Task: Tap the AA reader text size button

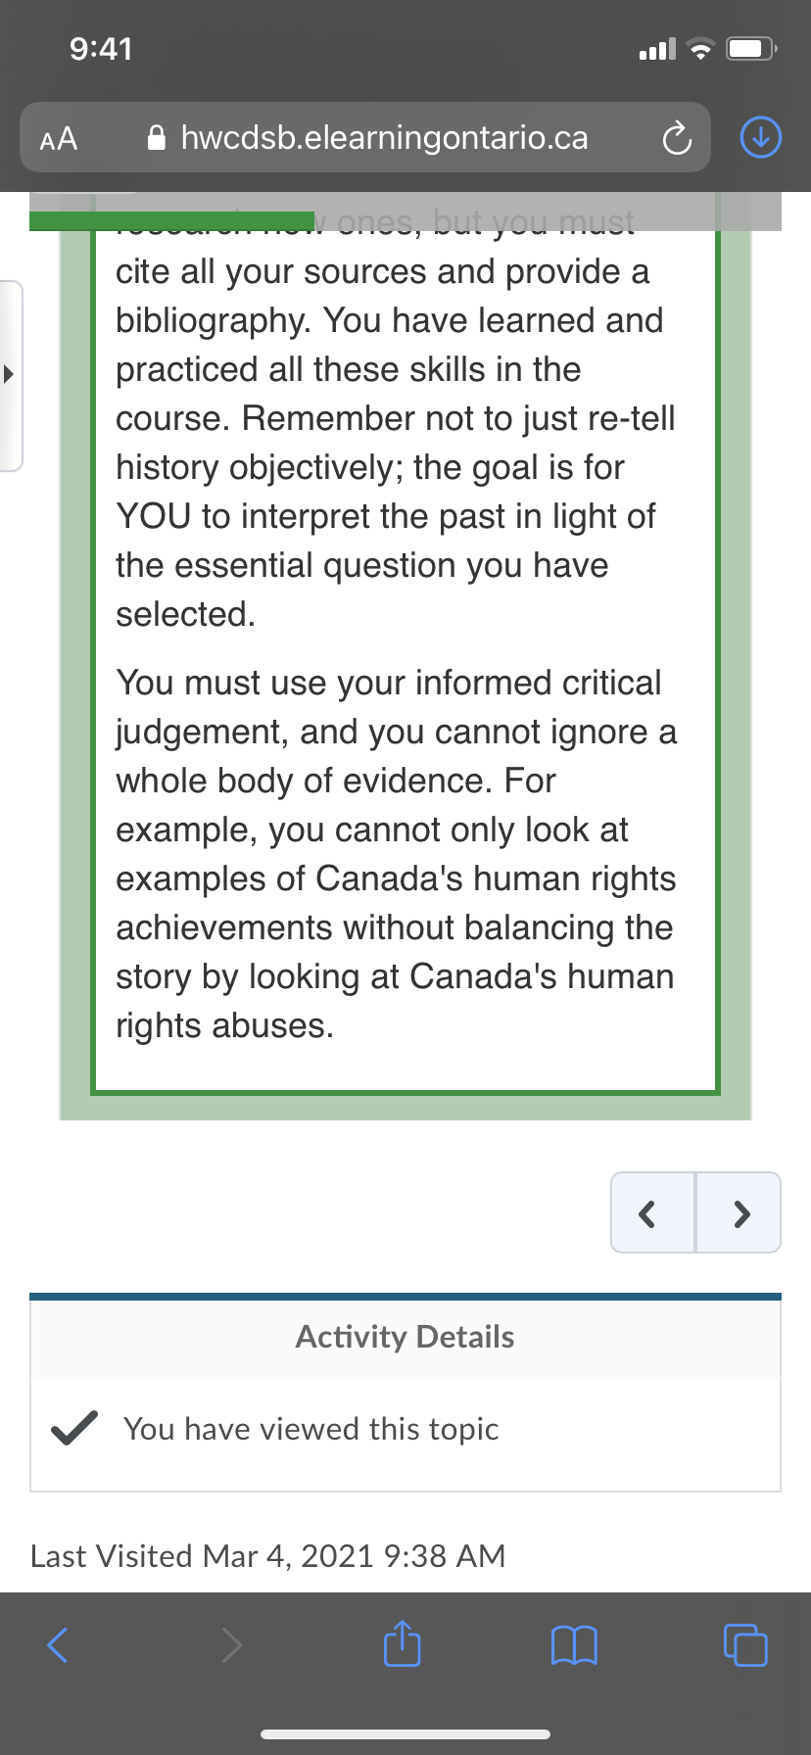Action: [59, 139]
